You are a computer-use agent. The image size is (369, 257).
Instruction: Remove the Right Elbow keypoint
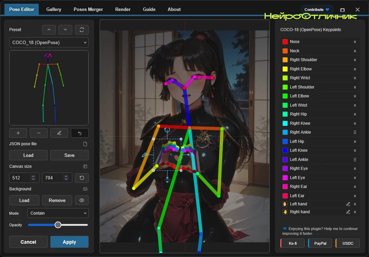click(355, 69)
